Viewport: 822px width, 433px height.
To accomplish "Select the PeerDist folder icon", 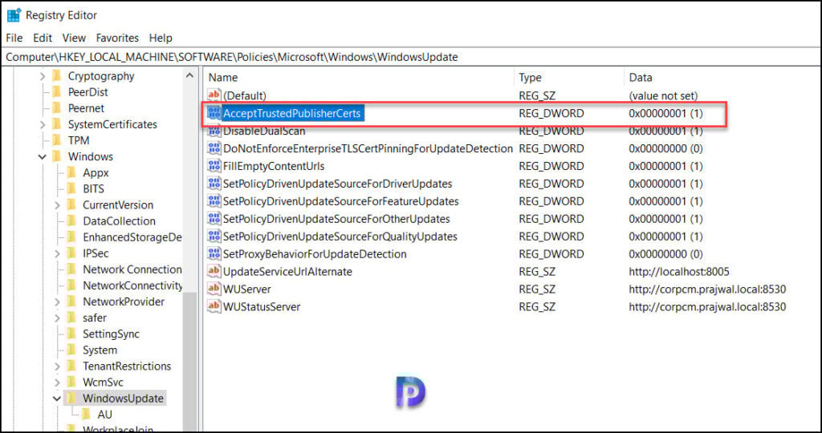I will pyautogui.click(x=57, y=92).
